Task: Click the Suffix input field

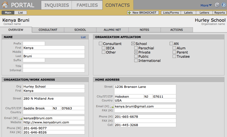Action: 34,60
